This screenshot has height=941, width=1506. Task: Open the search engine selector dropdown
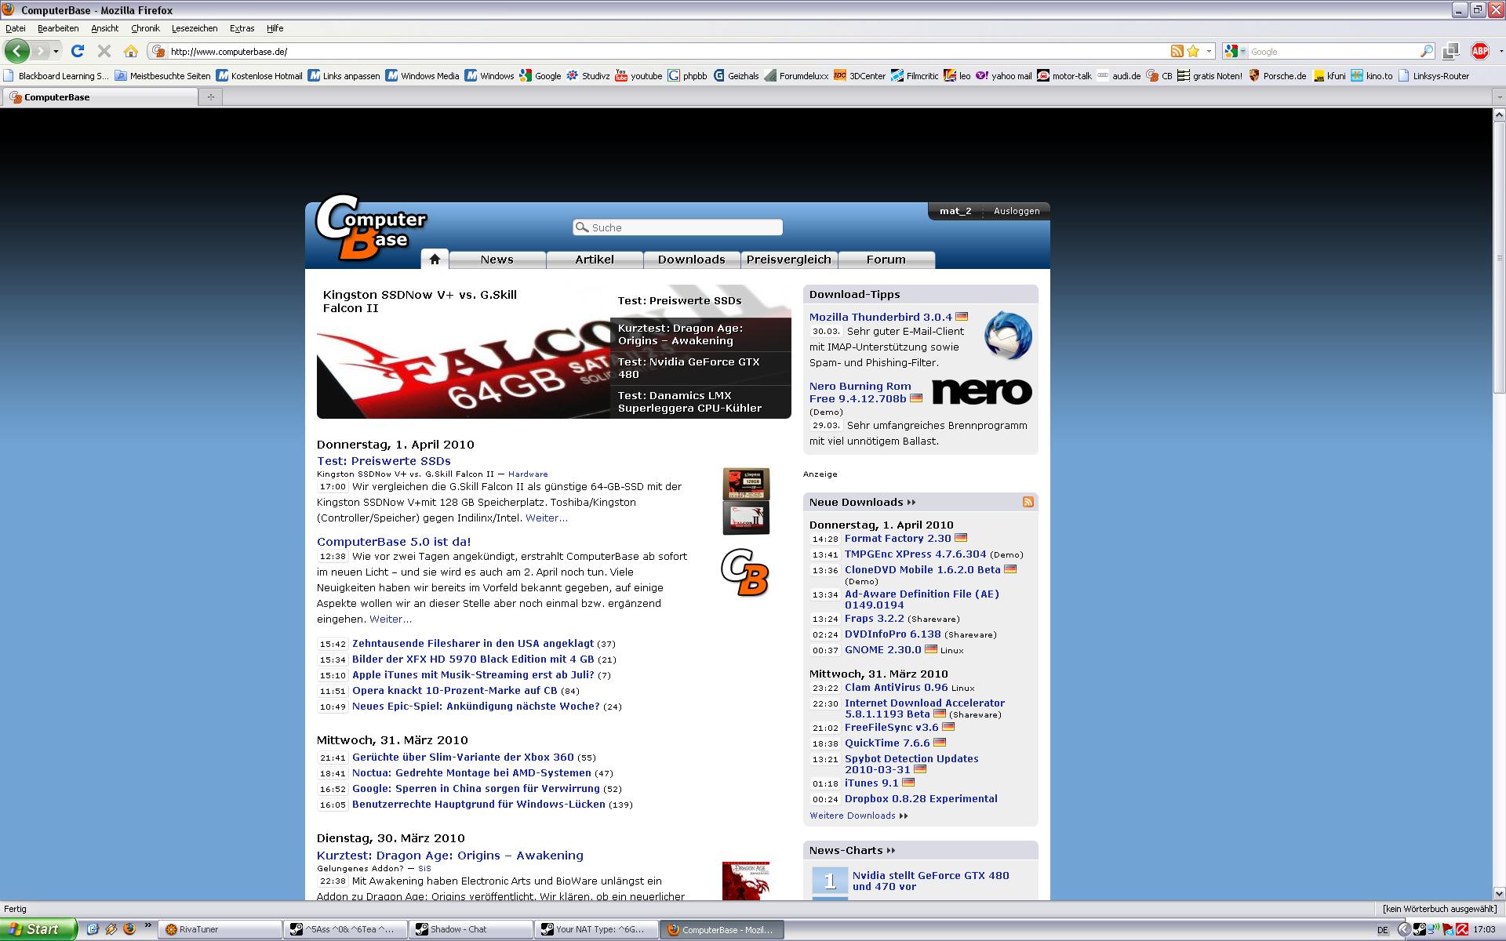point(1235,51)
